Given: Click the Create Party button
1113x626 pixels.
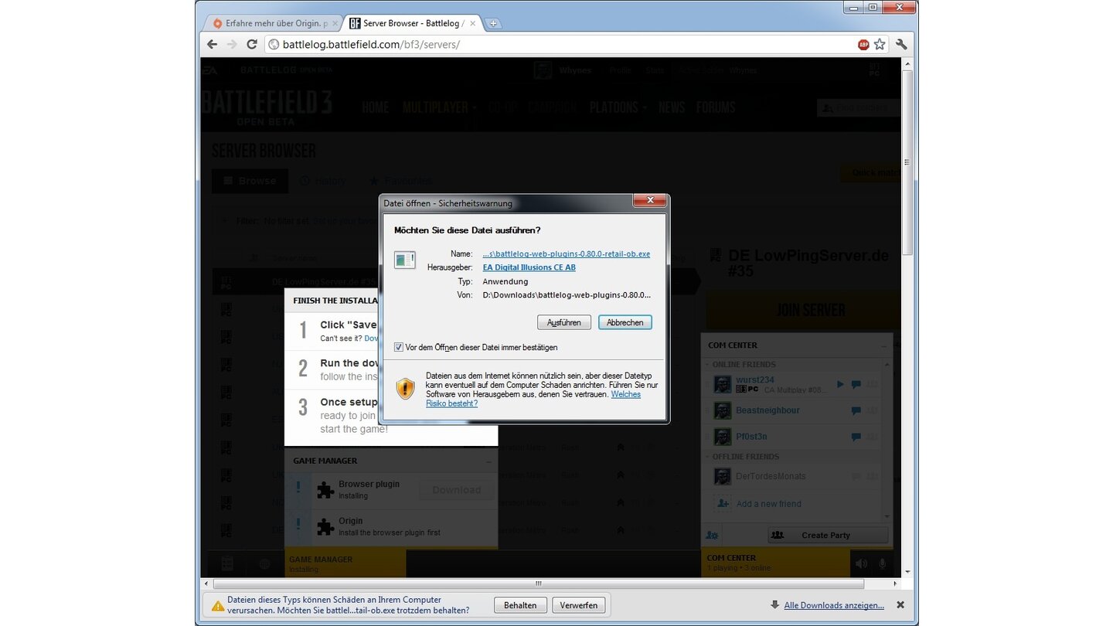Looking at the screenshot, I should (828, 535).
